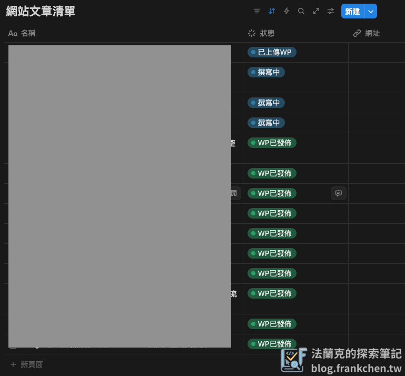Expand the dropdown arrow beside 新建

[371, 11]
